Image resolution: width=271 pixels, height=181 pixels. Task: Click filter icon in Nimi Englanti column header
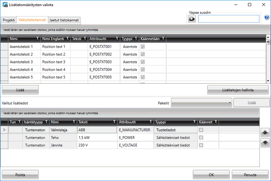67,39
